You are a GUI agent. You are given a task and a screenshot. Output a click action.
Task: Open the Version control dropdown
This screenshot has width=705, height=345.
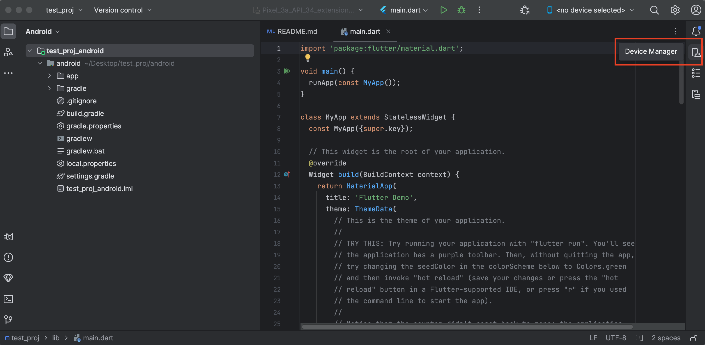(x=123, y=10)
